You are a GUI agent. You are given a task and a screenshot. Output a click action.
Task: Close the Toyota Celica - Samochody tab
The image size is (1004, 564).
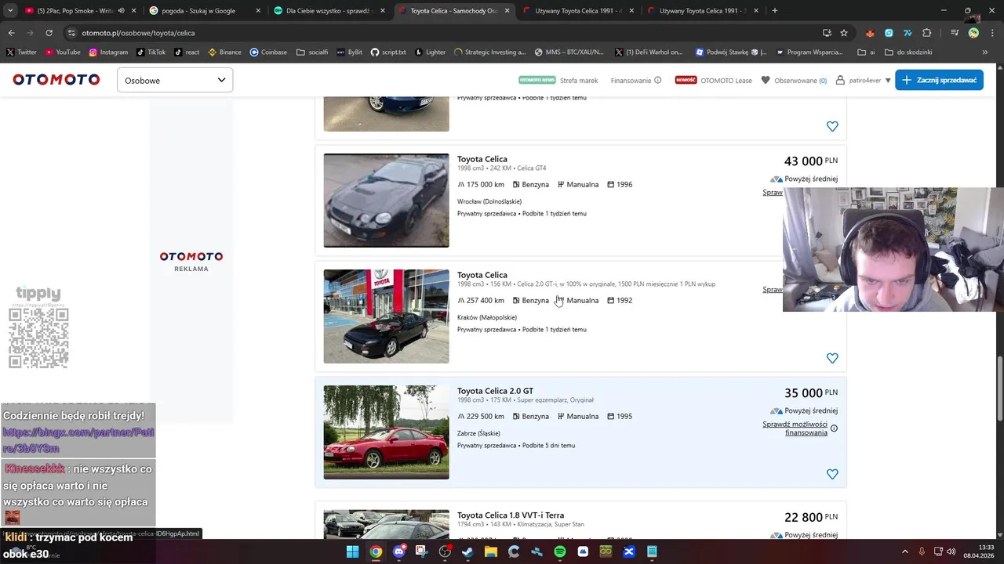pos(507,11)
